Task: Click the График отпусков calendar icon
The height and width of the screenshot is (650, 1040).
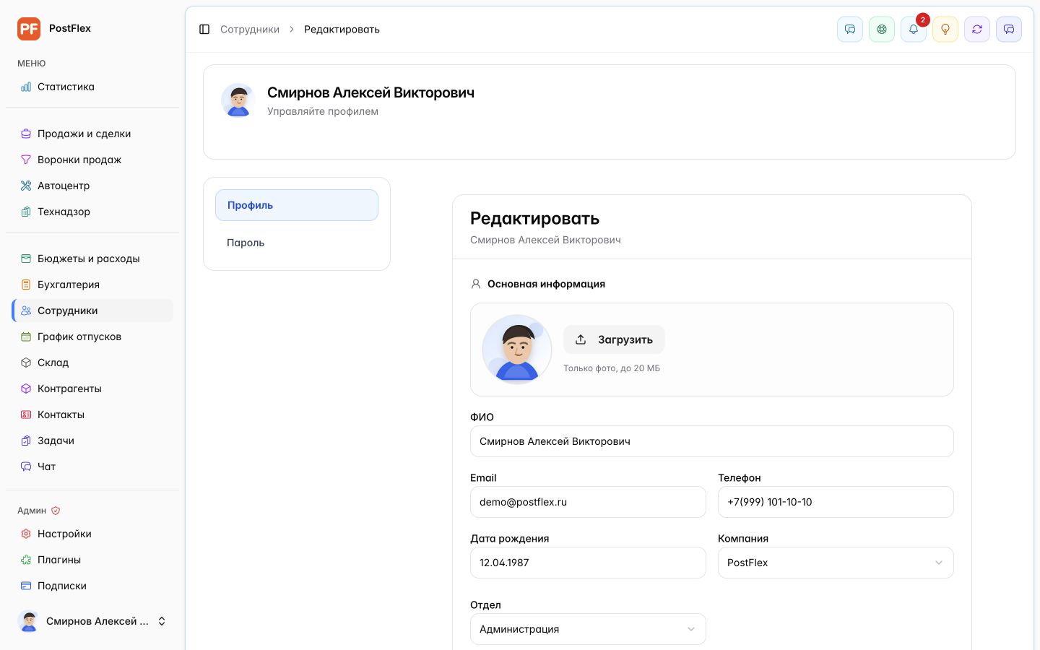Action: coord(26,337)
